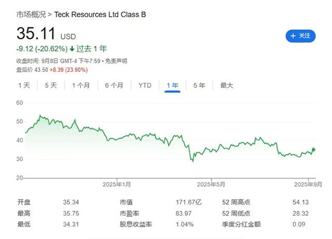Click the 52 周高点 value 54.13

coord(301,202)
